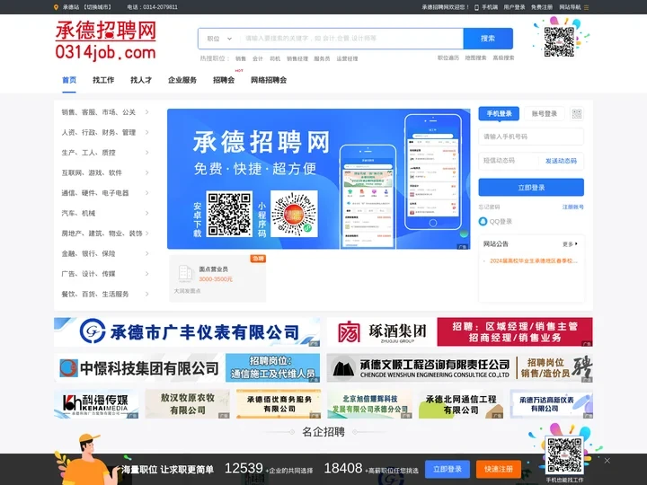Image resolution: width=647 pixels, height=485 pixels.
Task: Open 找人才 navigation tab
Action: click(141, 80)
